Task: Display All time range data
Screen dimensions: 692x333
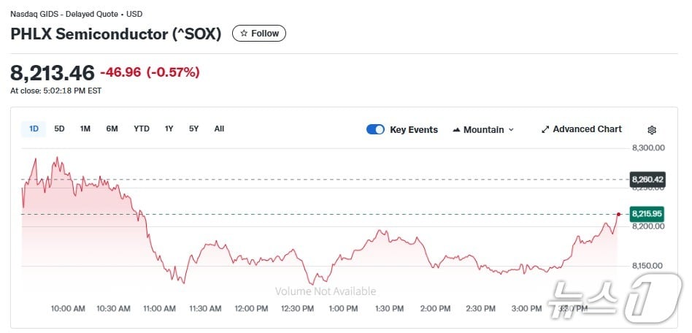Action: pyautogui.click(x=219, y=129)
